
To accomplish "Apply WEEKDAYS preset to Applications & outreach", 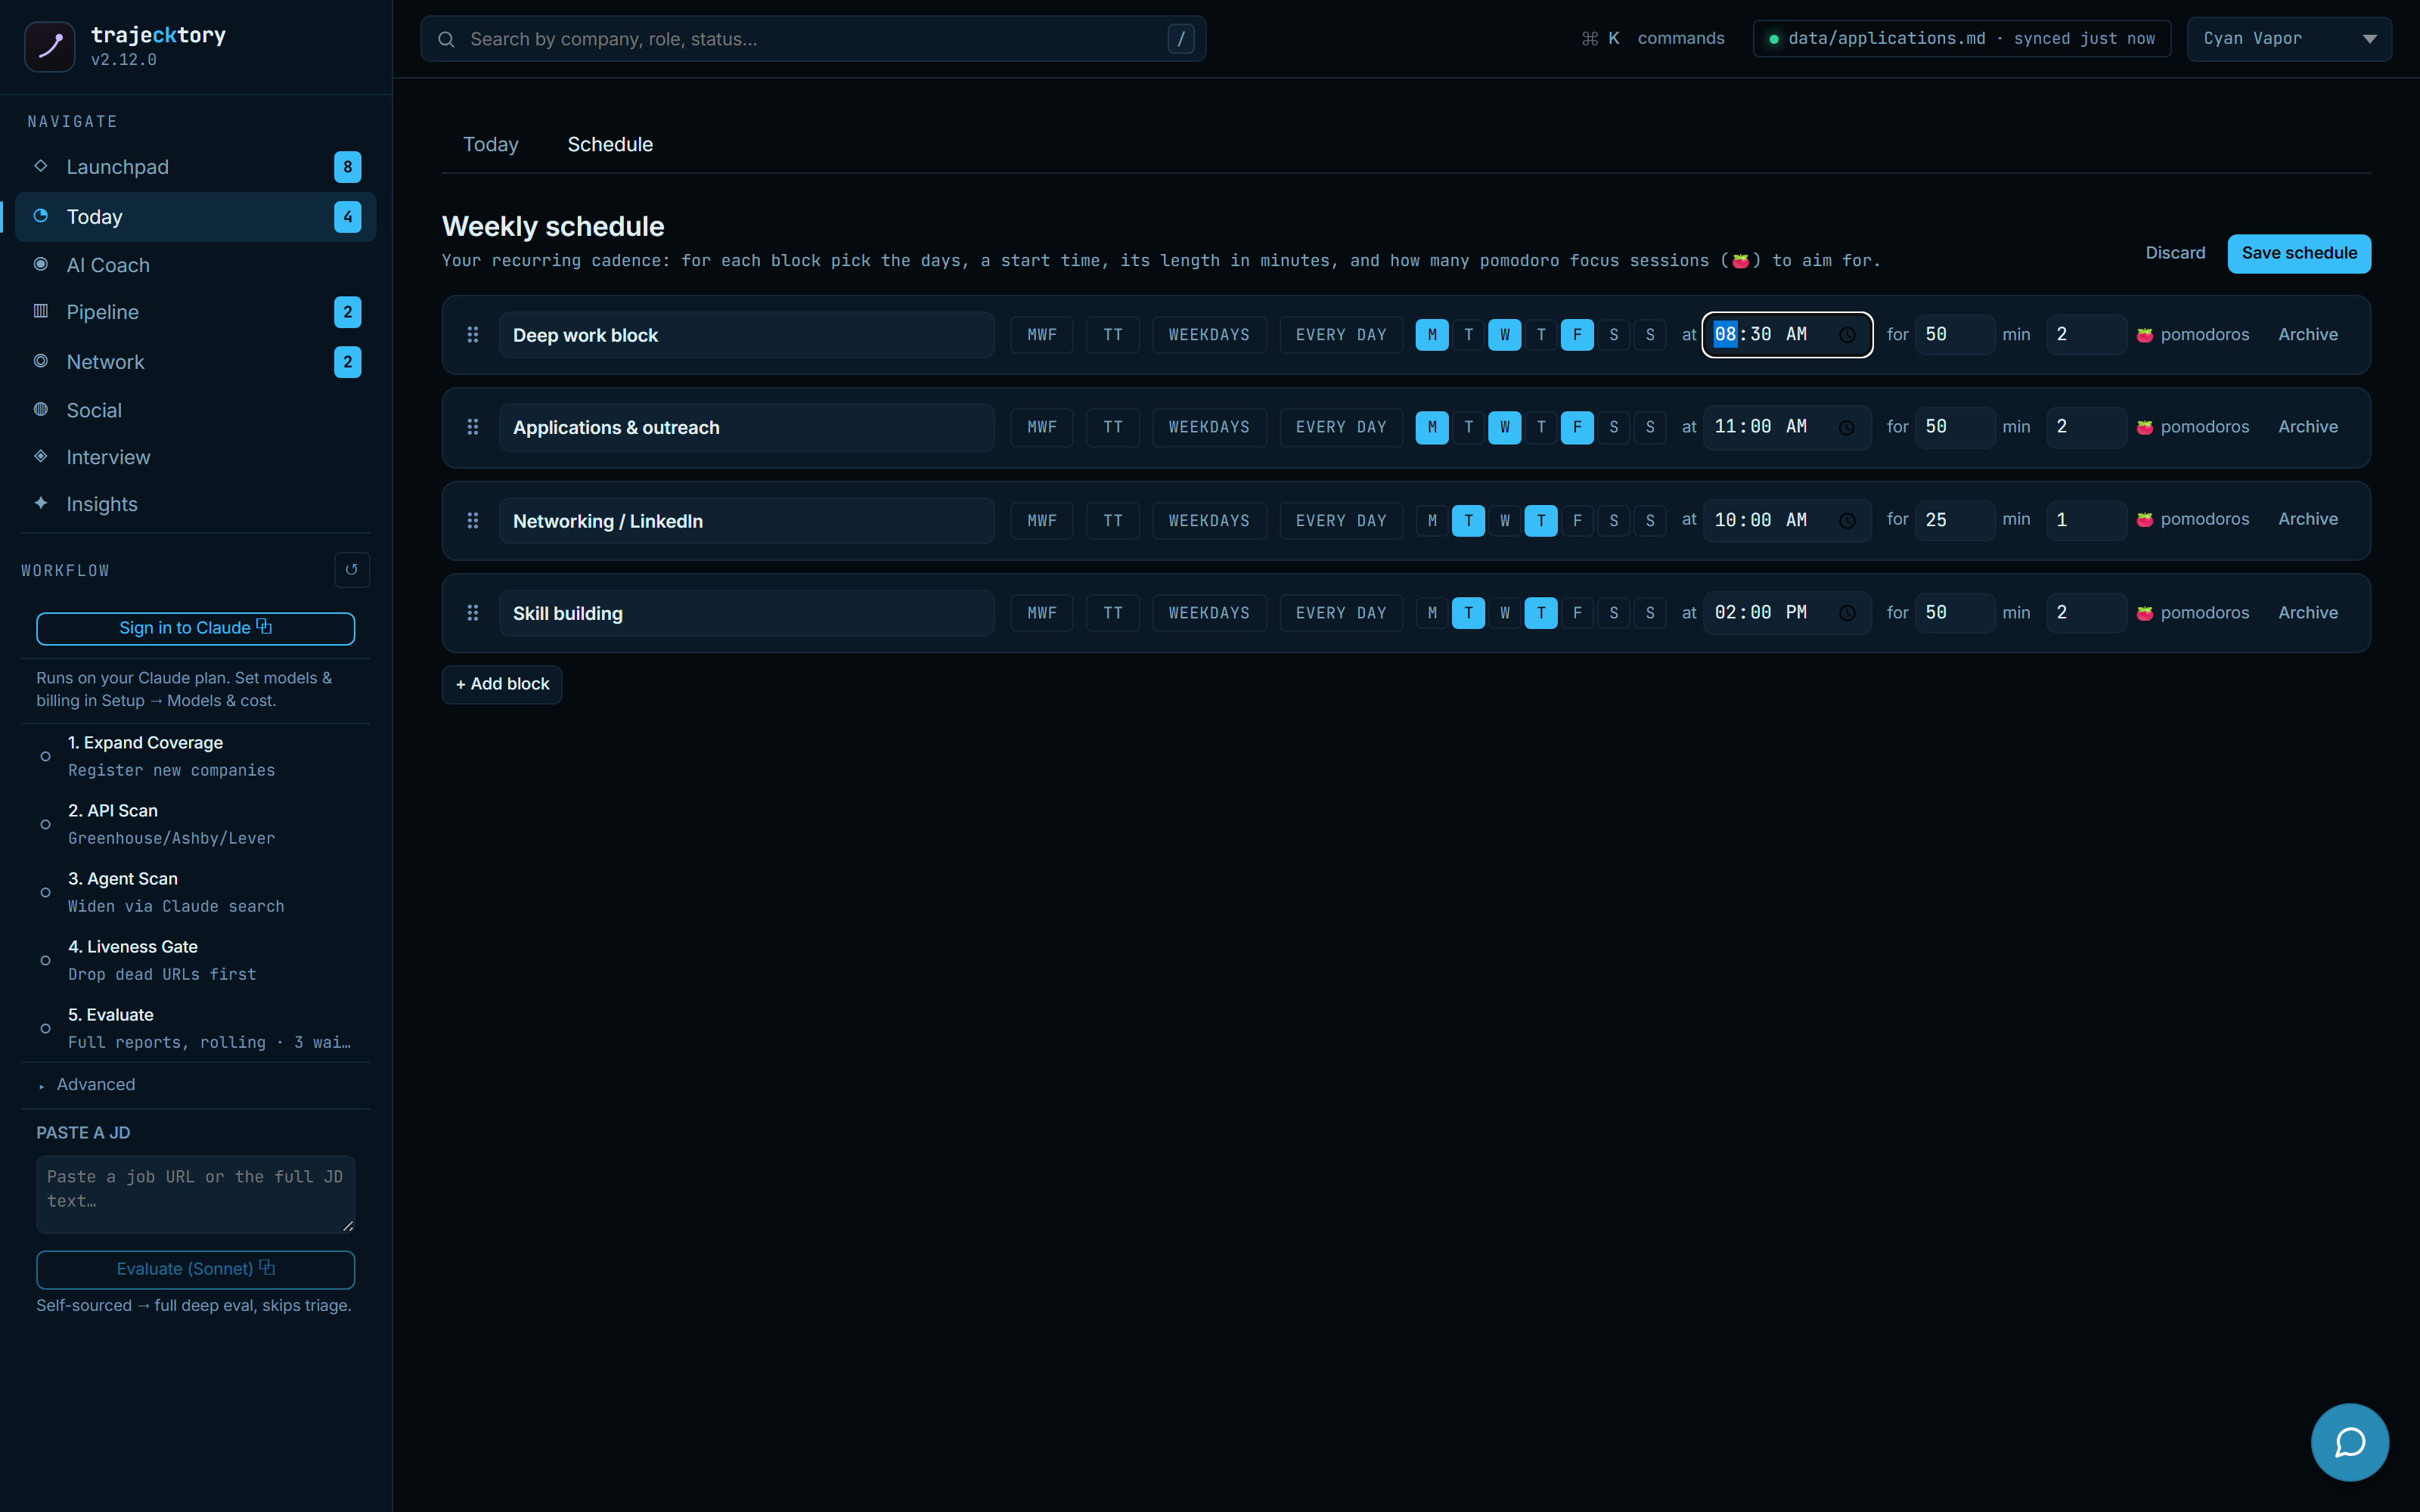I will coord(1209,427).
